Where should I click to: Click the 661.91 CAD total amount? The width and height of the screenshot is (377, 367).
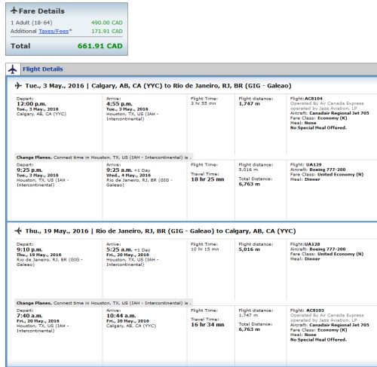pyautogui.click(x=100, y=46)
